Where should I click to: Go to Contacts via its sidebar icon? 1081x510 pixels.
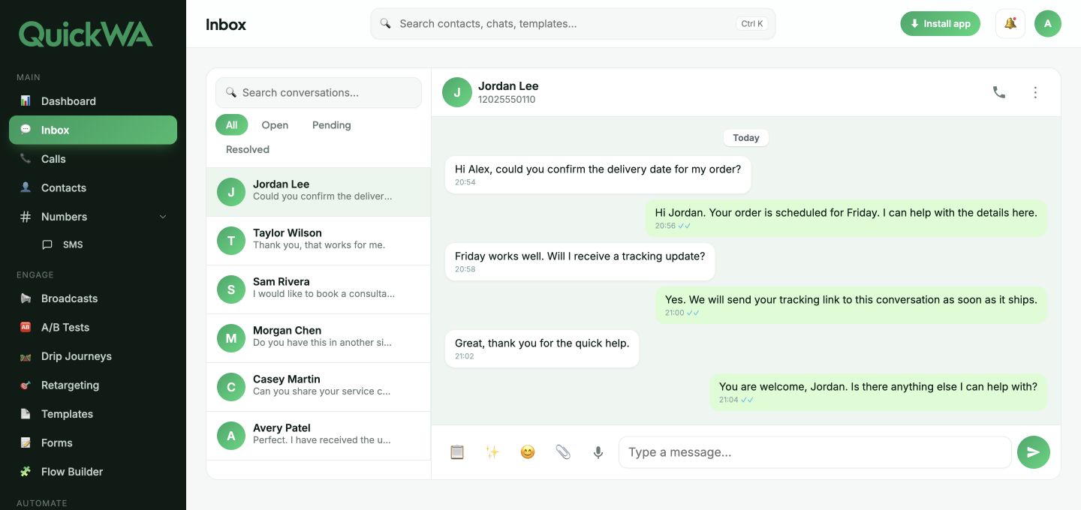point(26,187)
